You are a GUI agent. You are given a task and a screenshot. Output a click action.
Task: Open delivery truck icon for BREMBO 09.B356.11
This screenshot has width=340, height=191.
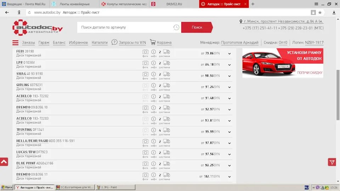166,175
